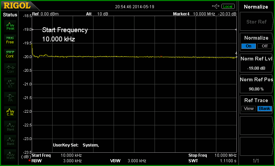The image size is (275, 166).
Task: Click the Ref 0.00 dBm readout
Action: pos(45,14)
